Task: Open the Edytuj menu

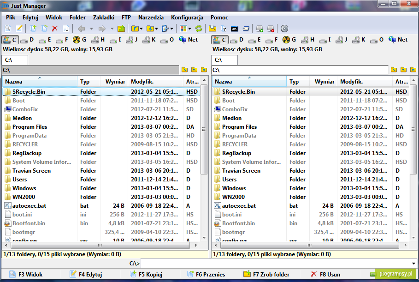Action: click(30, 18)
